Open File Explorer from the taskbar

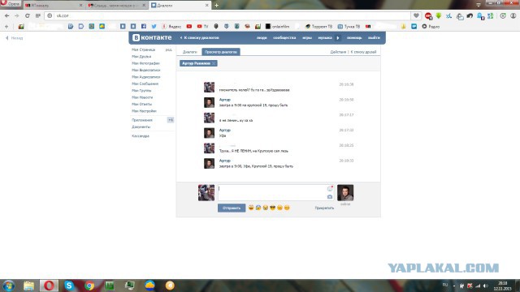click(x=29, y=286)
